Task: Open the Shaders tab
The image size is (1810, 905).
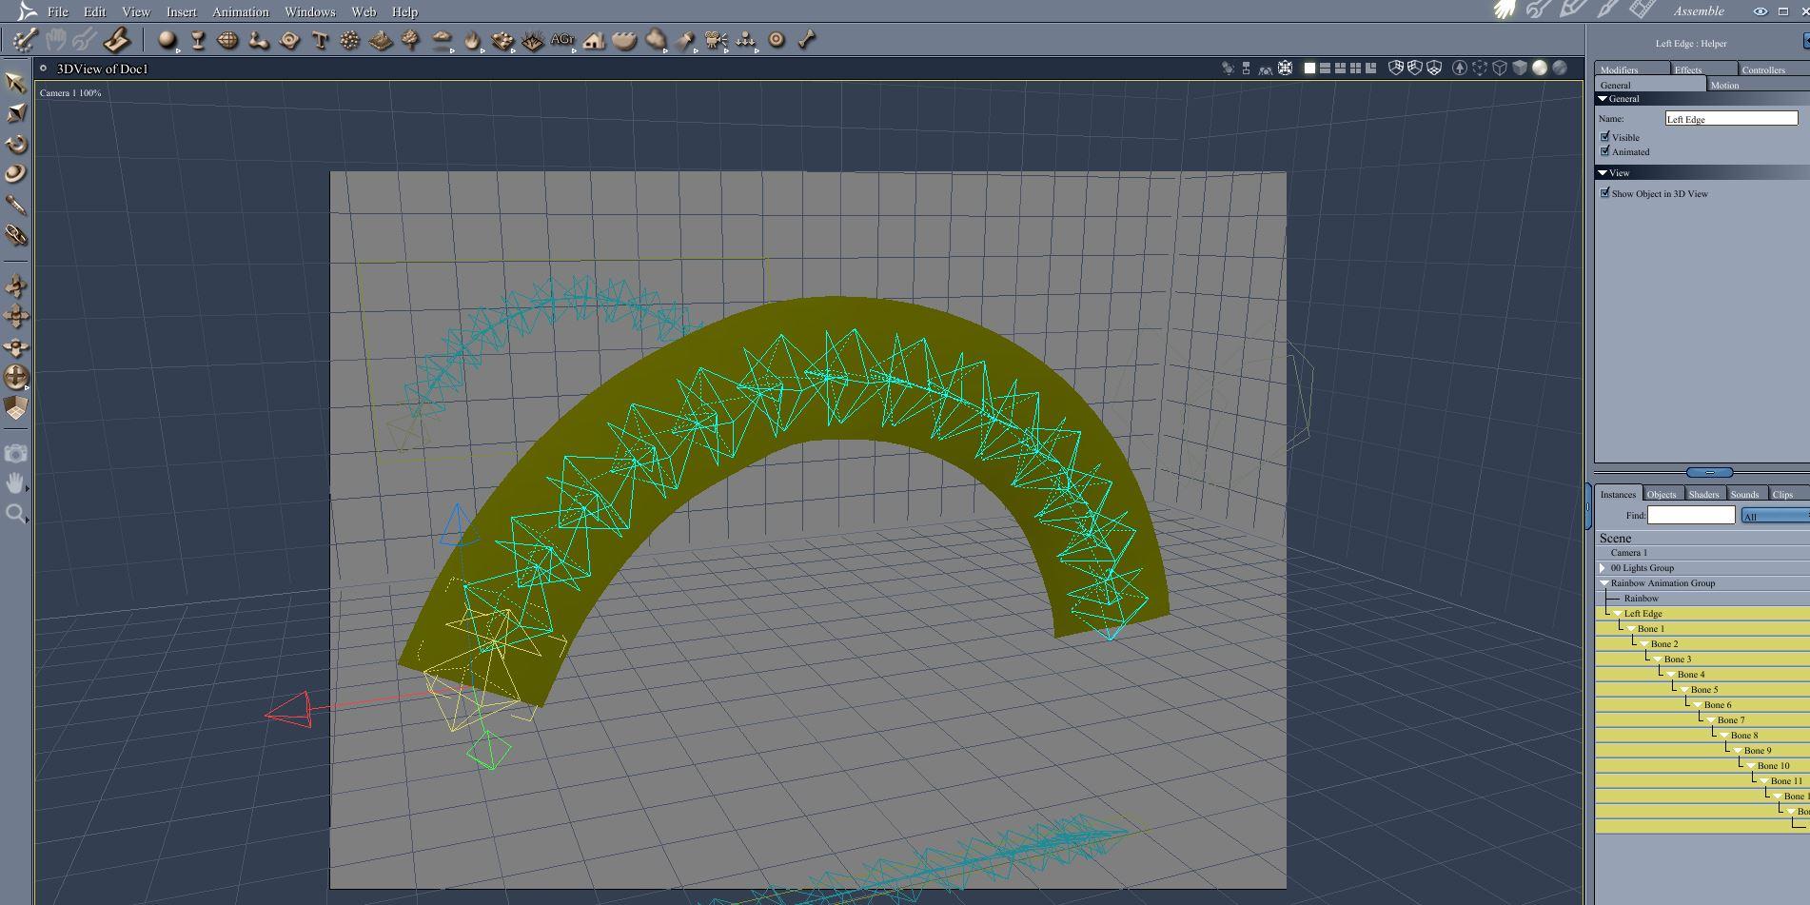Action: click(x=1703, y=494)
